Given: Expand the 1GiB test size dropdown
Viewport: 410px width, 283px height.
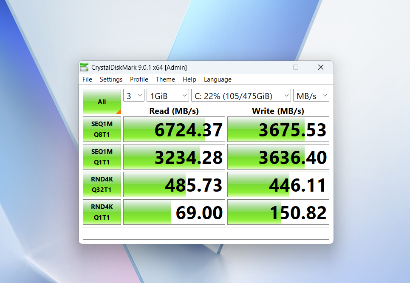Looking at the screenshot, I should (x=168, y=96).
